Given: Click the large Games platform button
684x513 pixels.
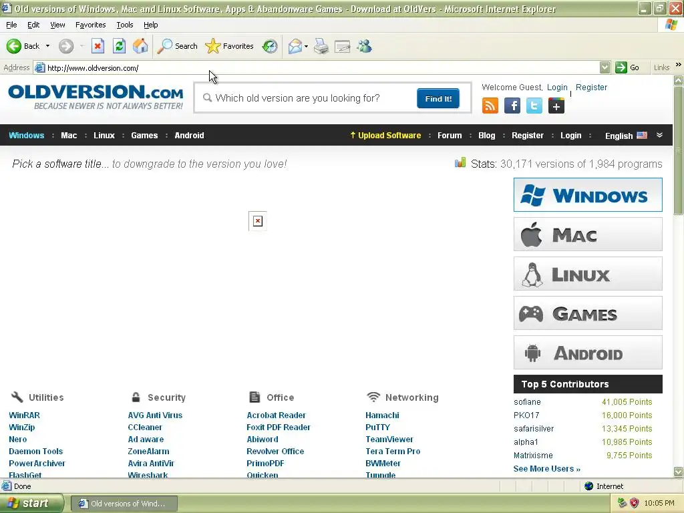Looking at the screenshot, I should [588, 313].
